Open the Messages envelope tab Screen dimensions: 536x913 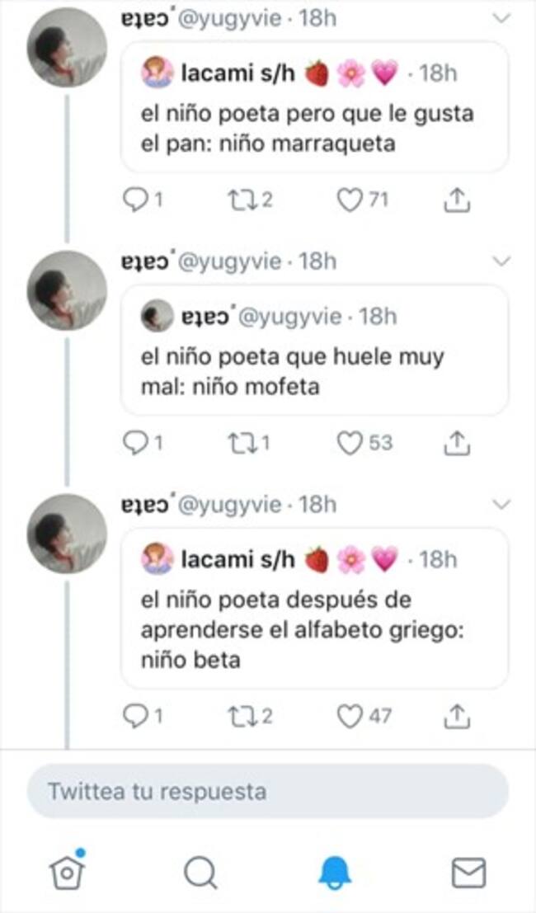click(x=468, y=872)
